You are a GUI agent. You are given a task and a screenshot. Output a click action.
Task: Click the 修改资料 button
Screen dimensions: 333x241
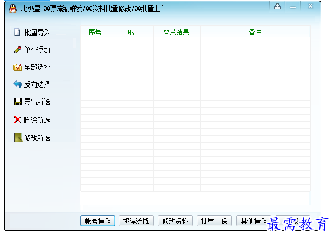pos(175,221)
